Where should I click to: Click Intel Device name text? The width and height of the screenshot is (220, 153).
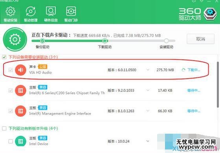(38, 144)
